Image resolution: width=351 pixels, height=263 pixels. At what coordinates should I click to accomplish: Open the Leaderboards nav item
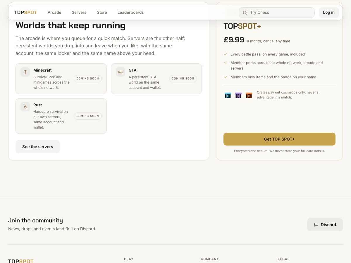[130, 12]
